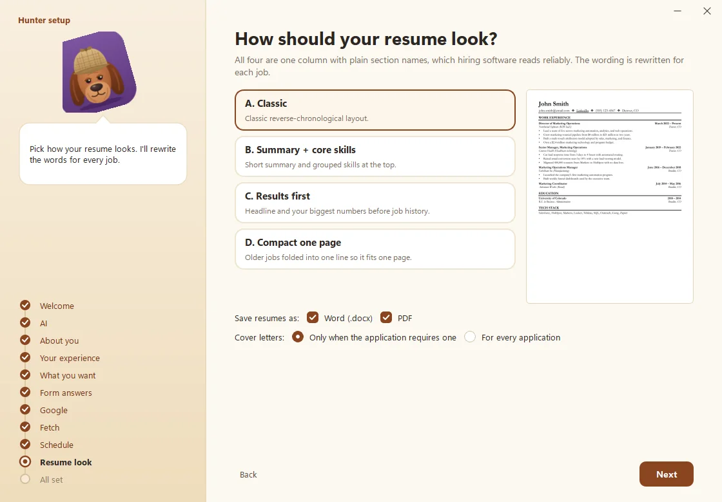Go to the About you step
722x502 pixels.
tap(59, 340)
